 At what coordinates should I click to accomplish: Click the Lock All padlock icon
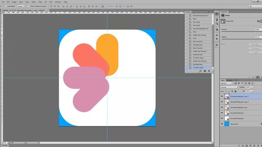click(x=235, y=91)
